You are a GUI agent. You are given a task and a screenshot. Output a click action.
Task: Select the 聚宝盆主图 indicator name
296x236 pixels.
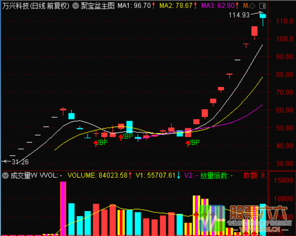click(x=97, y=6)
